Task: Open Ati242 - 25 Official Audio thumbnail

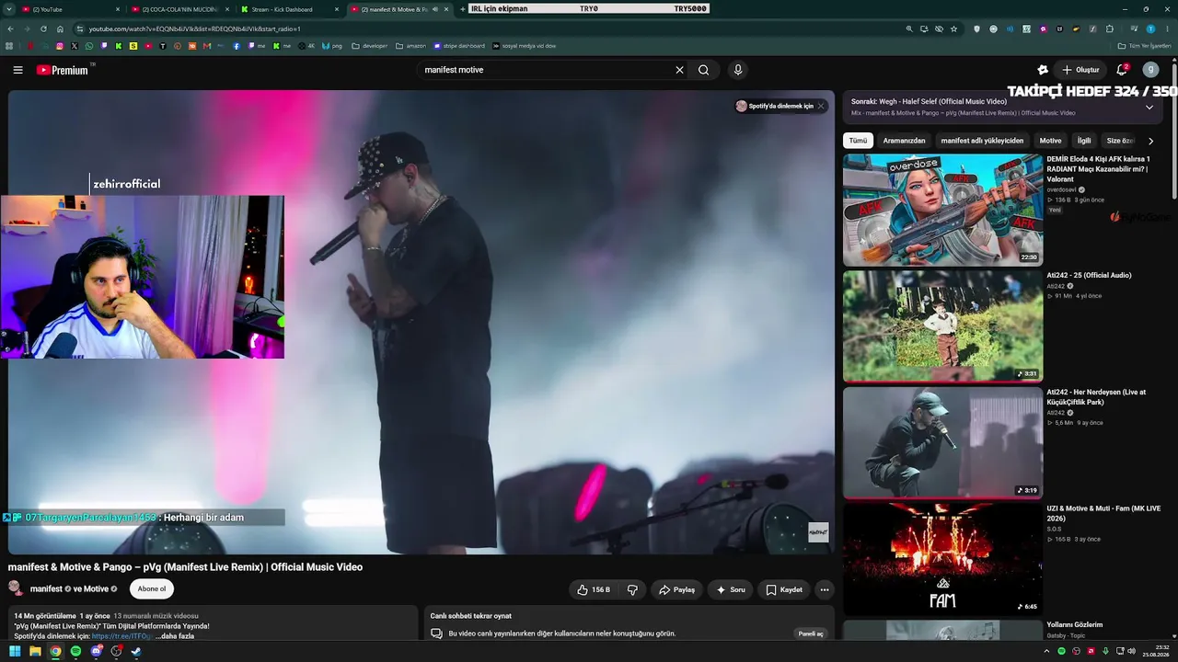Action: coord(942,325)
